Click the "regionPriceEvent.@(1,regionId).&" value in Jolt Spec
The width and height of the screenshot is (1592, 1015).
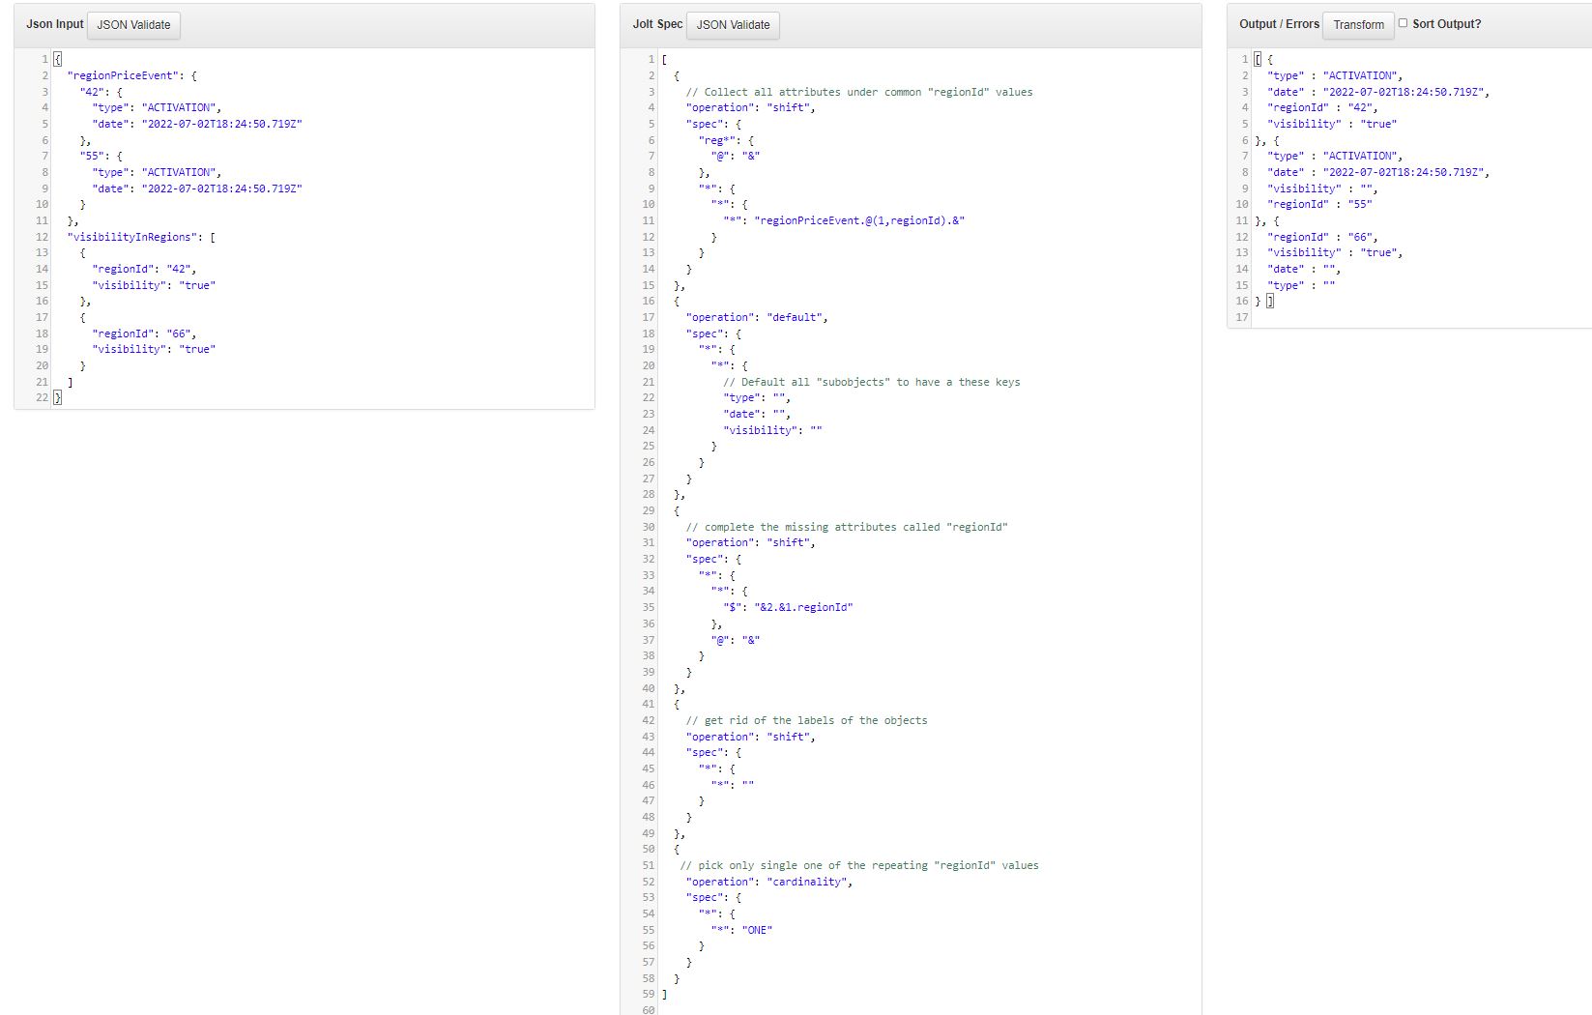859,220
